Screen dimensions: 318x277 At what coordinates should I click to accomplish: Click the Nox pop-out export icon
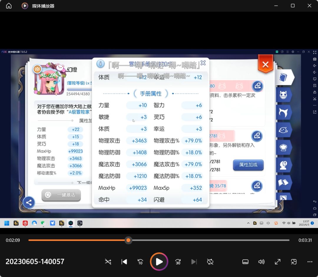[314, 112]
